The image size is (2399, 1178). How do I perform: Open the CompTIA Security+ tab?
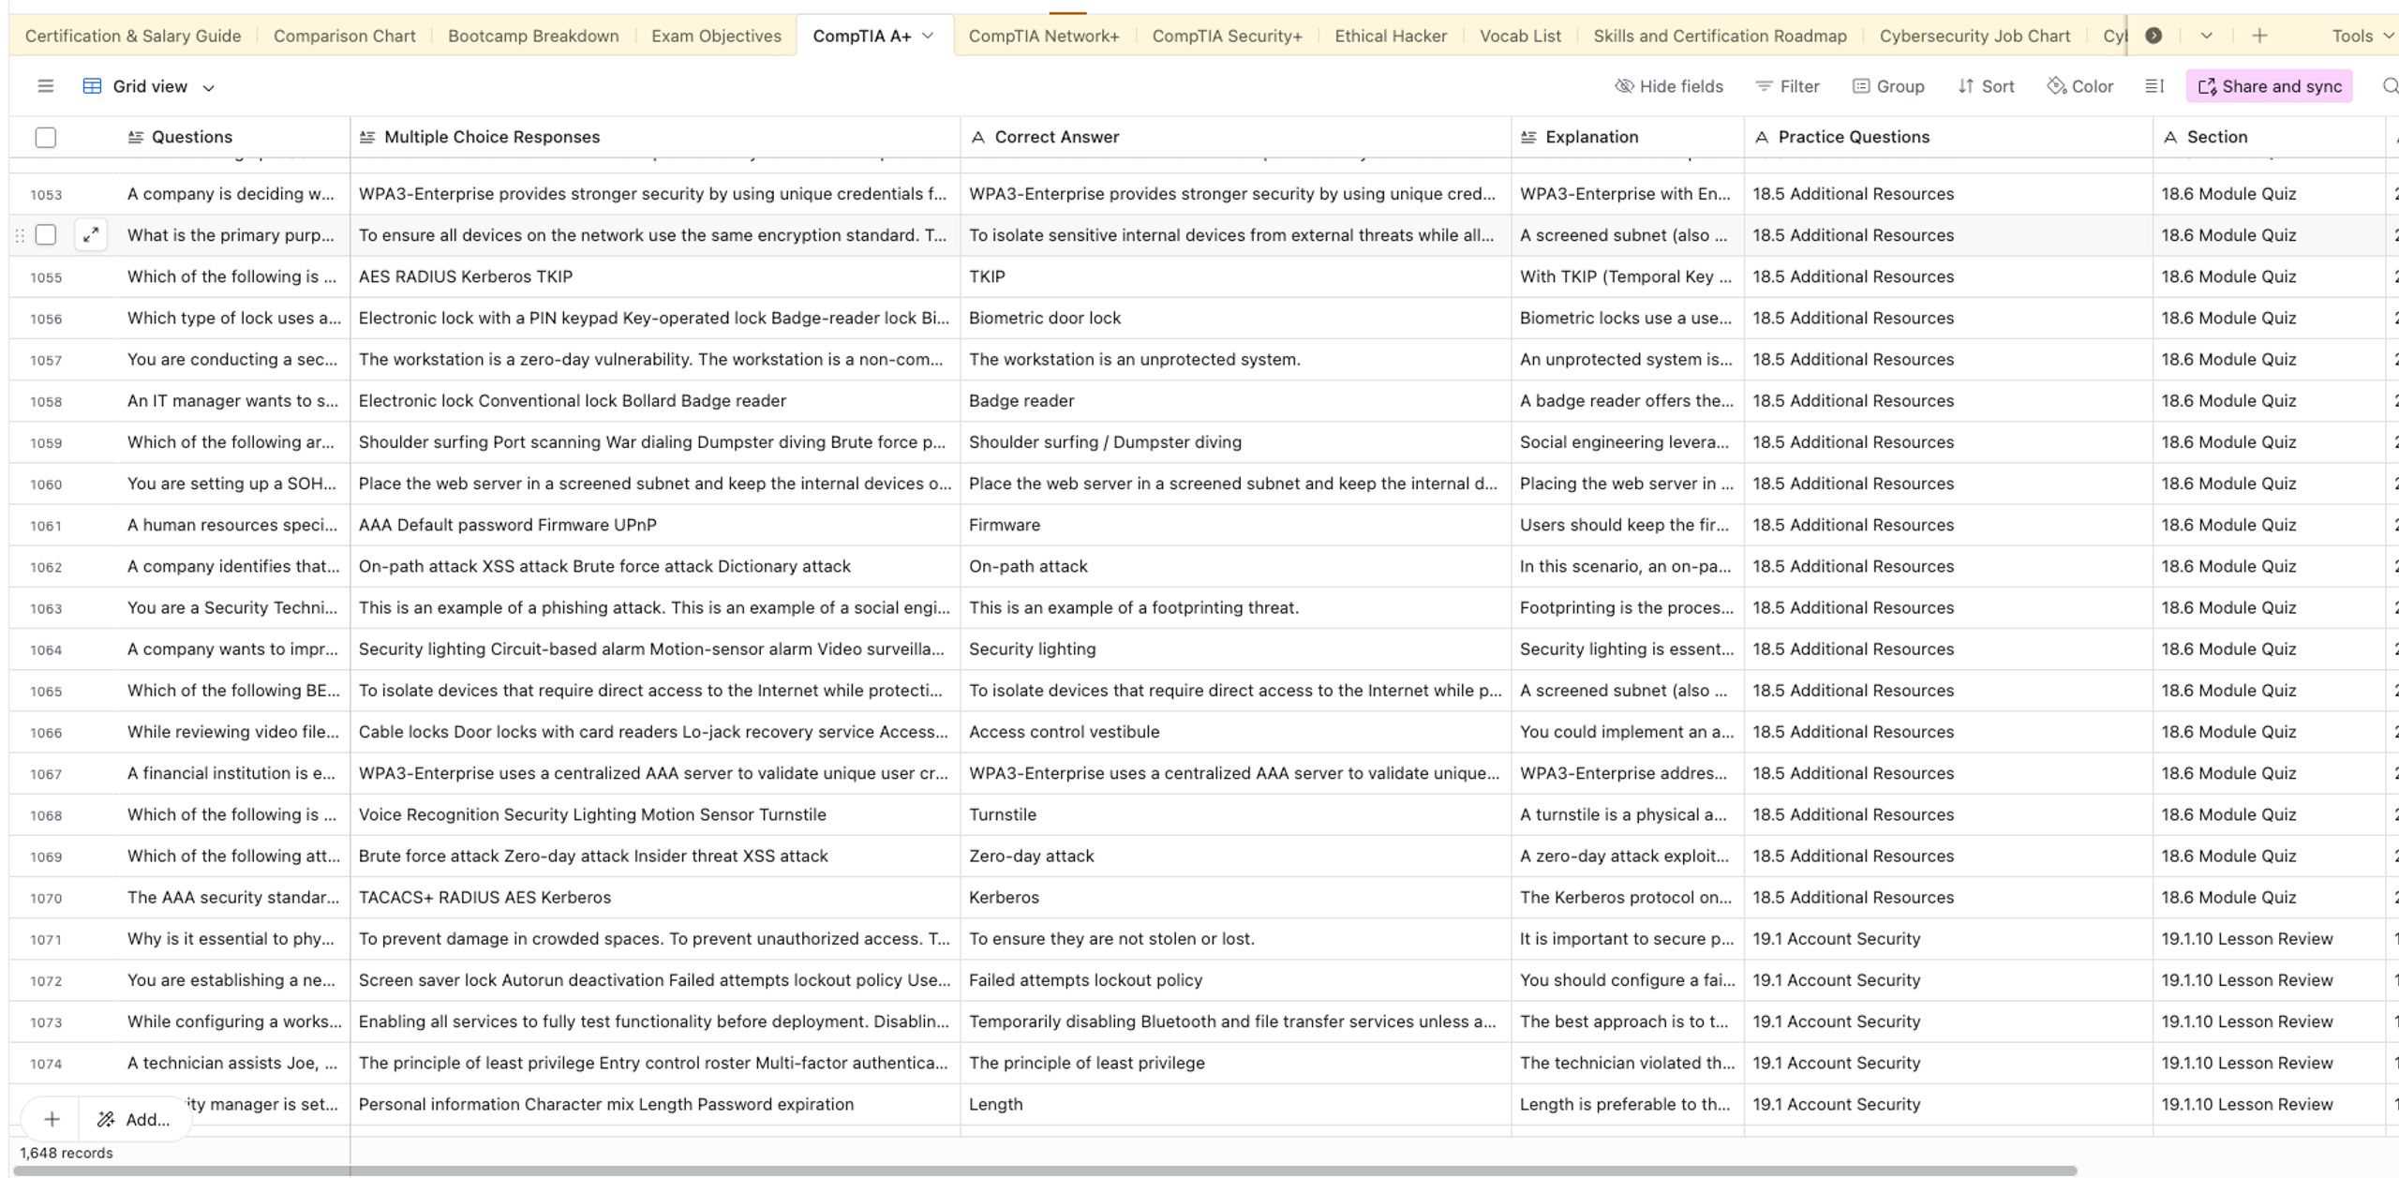click(x=1227, y=36)
